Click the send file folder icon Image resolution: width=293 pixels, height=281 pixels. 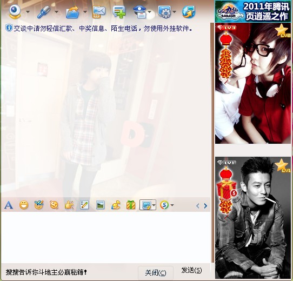(72, 12)
